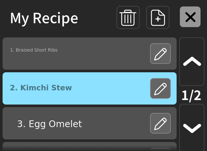207x151 pixels.
Task: Close the My Recipe screen
Action: tap(190, 17)
